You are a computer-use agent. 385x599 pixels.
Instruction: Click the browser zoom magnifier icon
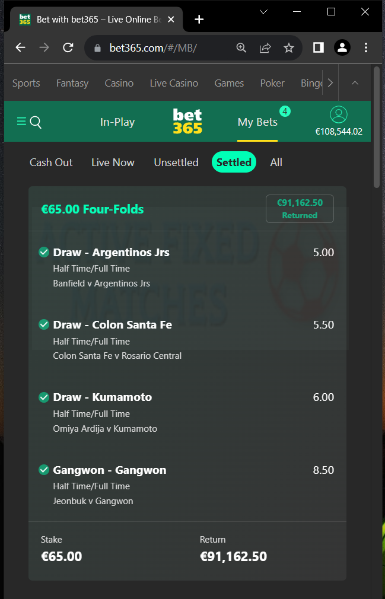241,48
